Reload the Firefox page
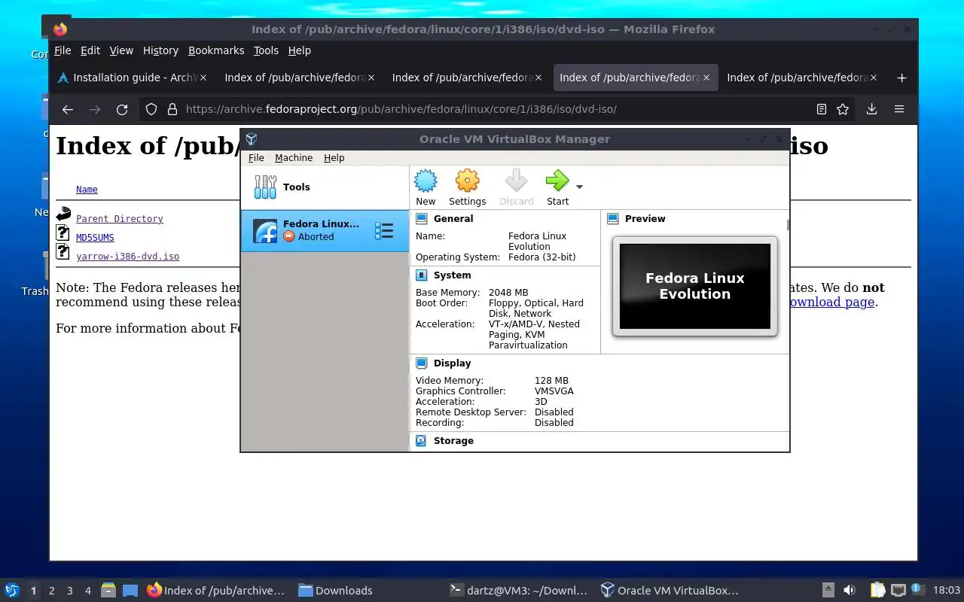The image size is (964, 602). tap(122, 109)
